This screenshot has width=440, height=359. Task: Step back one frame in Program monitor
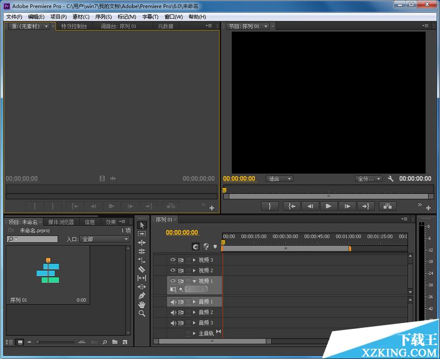(310, 206)
